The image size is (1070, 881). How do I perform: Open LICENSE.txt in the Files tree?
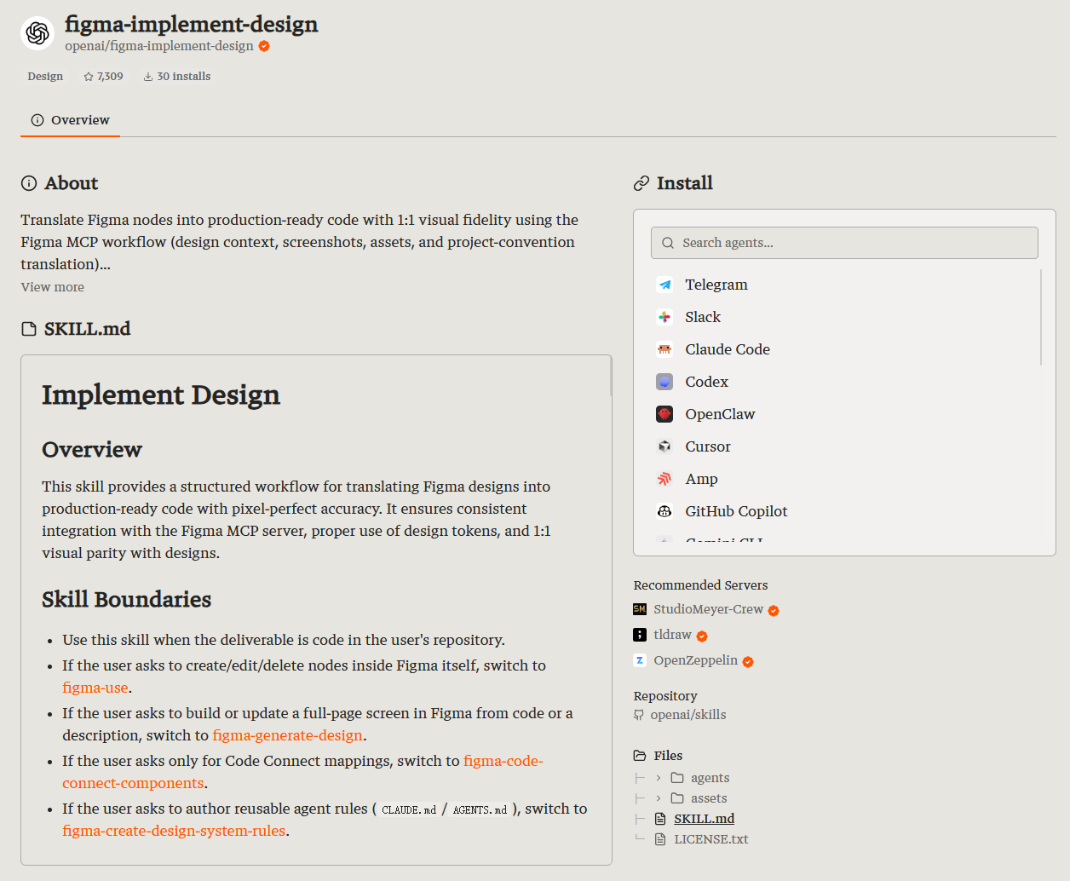(710, 839)
